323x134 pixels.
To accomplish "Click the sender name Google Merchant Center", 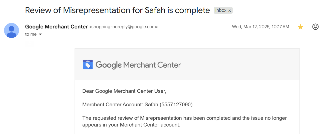I will (57, 27).
